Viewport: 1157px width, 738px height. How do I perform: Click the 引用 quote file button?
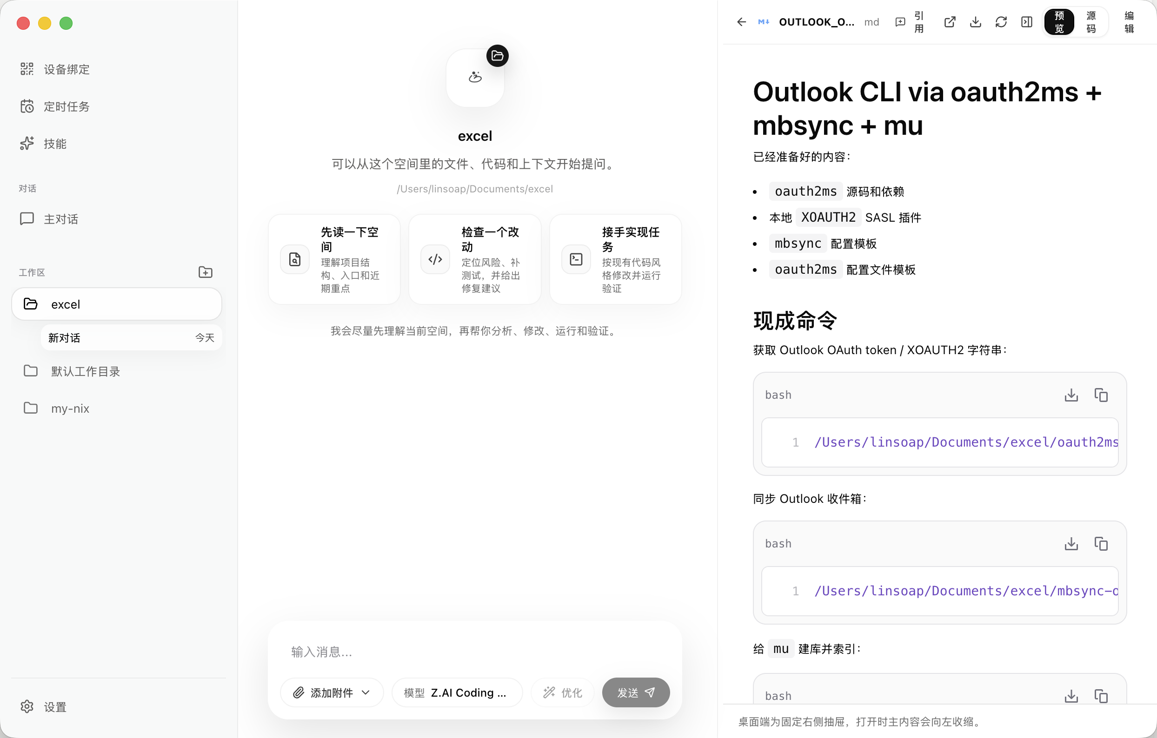coord(910,22)
